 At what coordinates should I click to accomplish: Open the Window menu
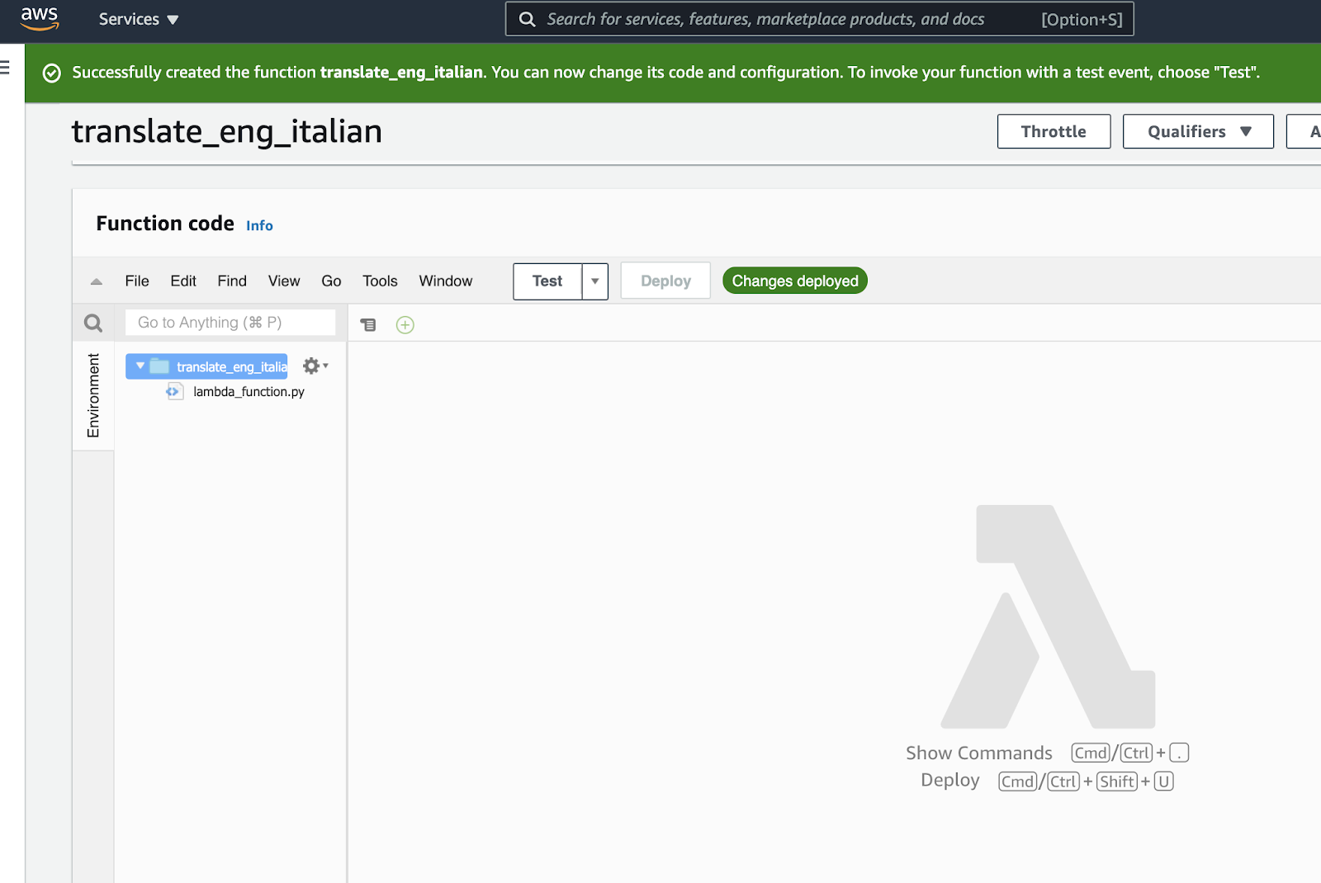445,281
